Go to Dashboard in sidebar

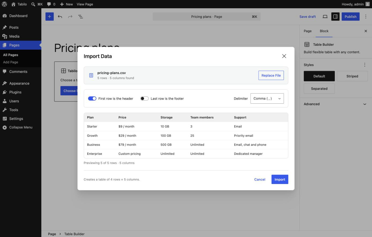(x=21, y=16)
